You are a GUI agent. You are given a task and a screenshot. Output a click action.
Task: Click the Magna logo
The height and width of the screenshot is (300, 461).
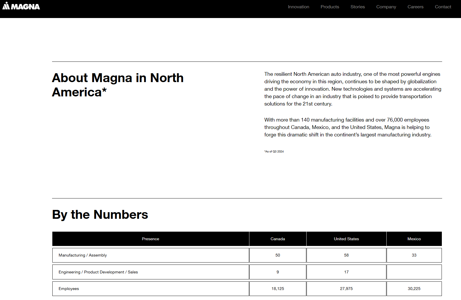[21, 6]
